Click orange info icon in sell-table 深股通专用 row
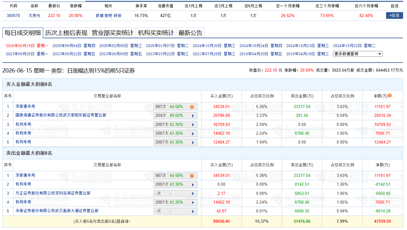407x230 pixels. 192,176
